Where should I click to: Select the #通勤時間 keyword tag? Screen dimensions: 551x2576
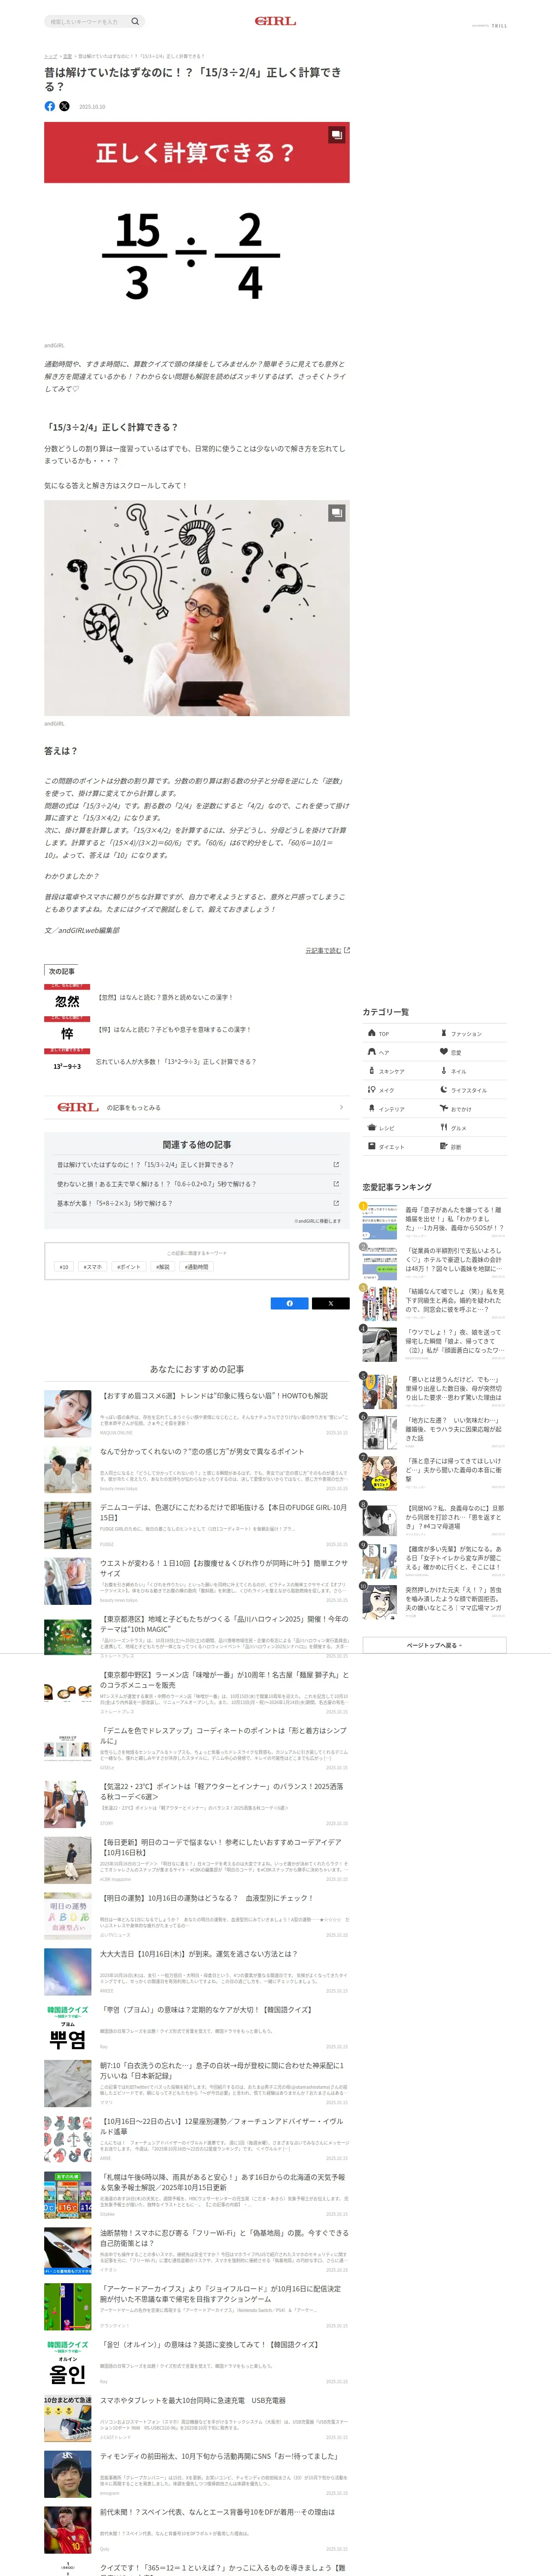[197, 1267]
